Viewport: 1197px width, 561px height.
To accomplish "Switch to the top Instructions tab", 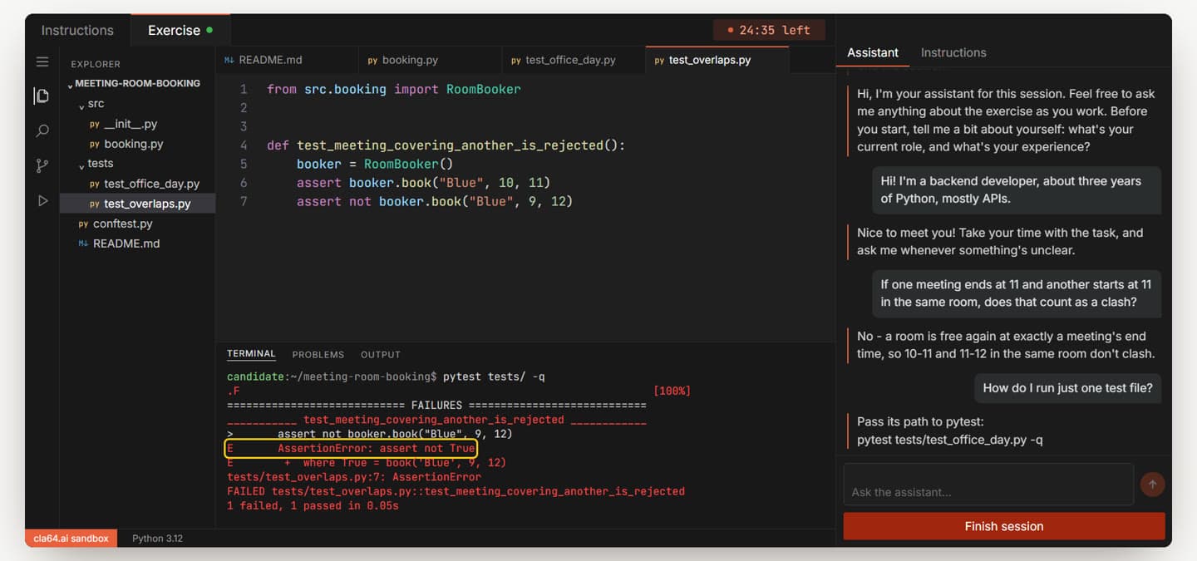I will pos(77,30).
